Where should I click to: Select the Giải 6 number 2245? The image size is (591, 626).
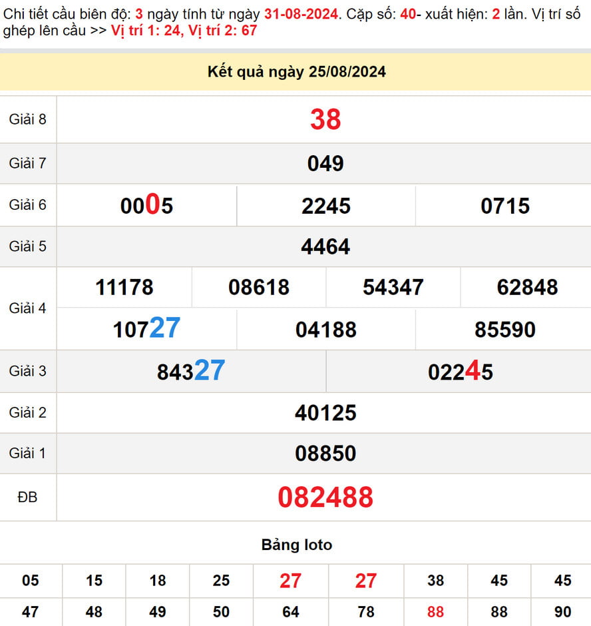click(x=326, y=206)
